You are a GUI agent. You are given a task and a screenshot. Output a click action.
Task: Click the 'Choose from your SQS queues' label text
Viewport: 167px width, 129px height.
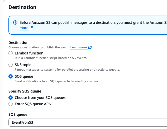point(40,98)
